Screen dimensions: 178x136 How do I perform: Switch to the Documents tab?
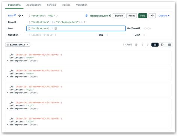tap(14, 5)
